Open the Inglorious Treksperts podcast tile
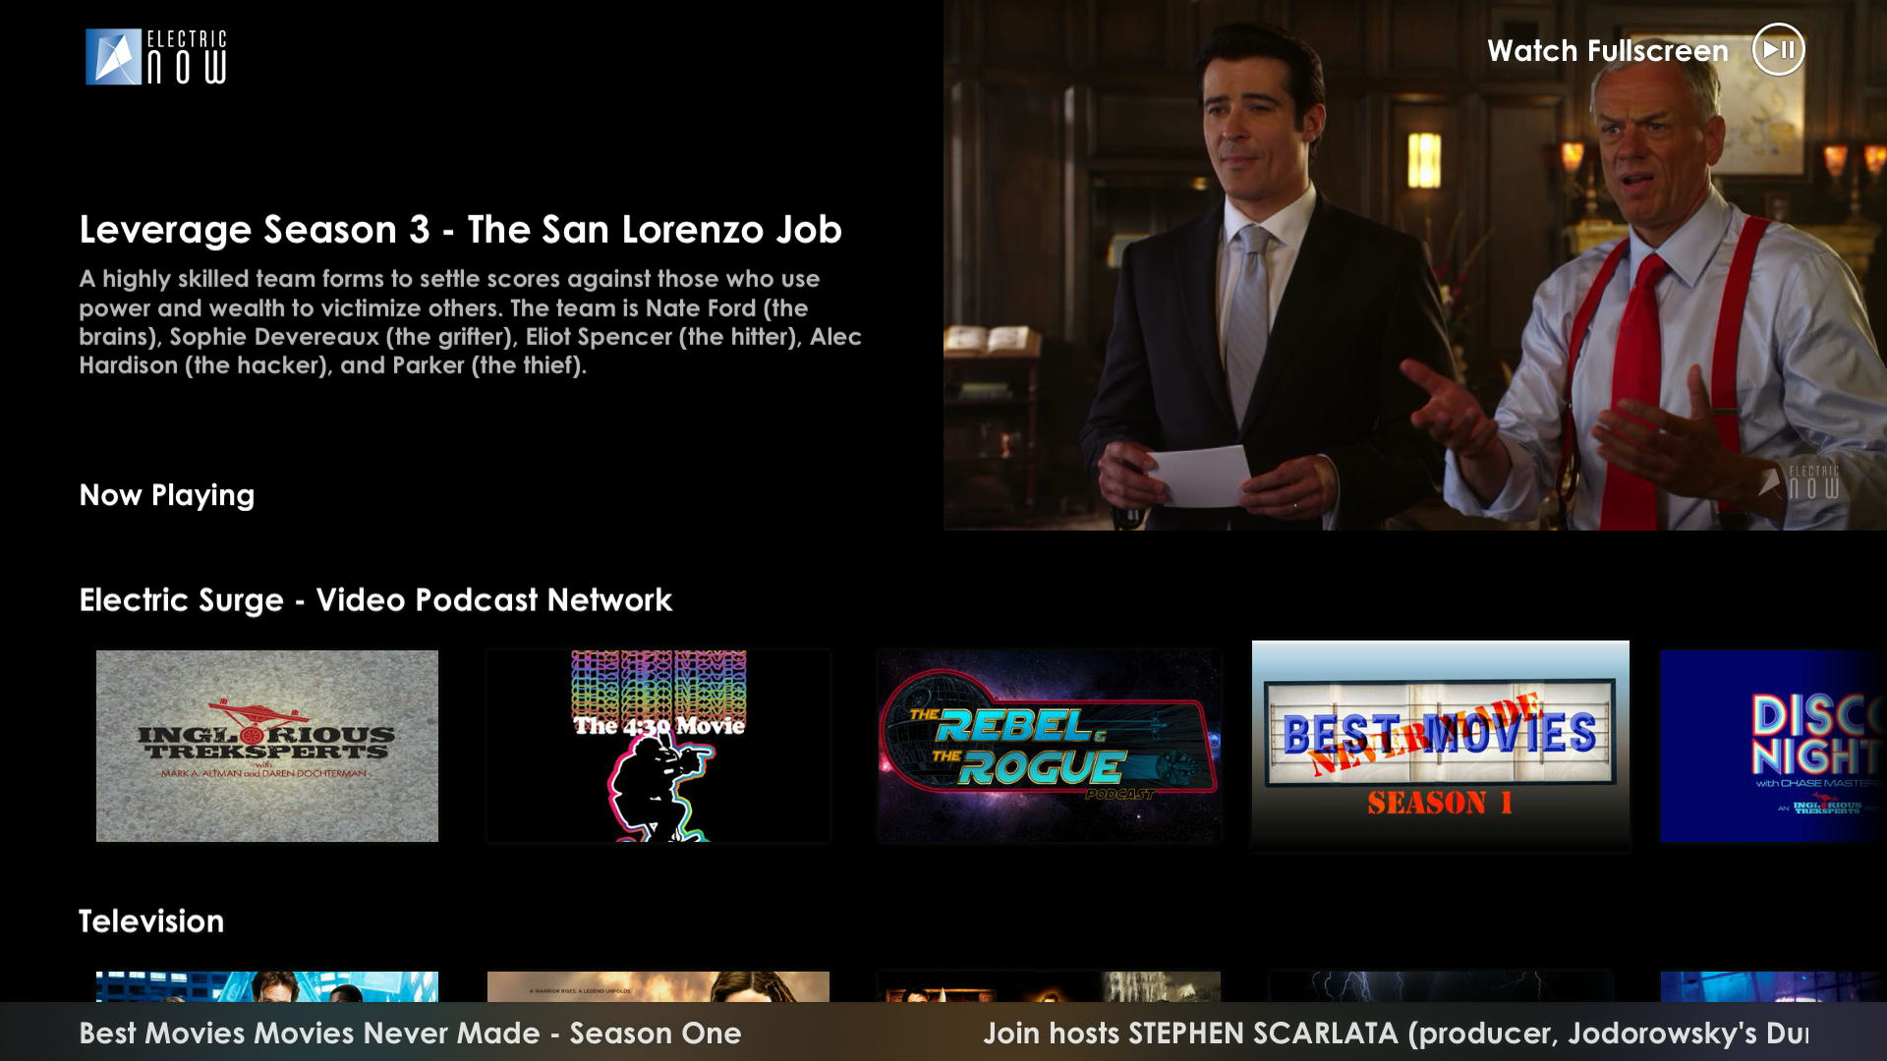Image resolution: width=1887 pixels, height=1061 pixels. [x=267, y=746]
